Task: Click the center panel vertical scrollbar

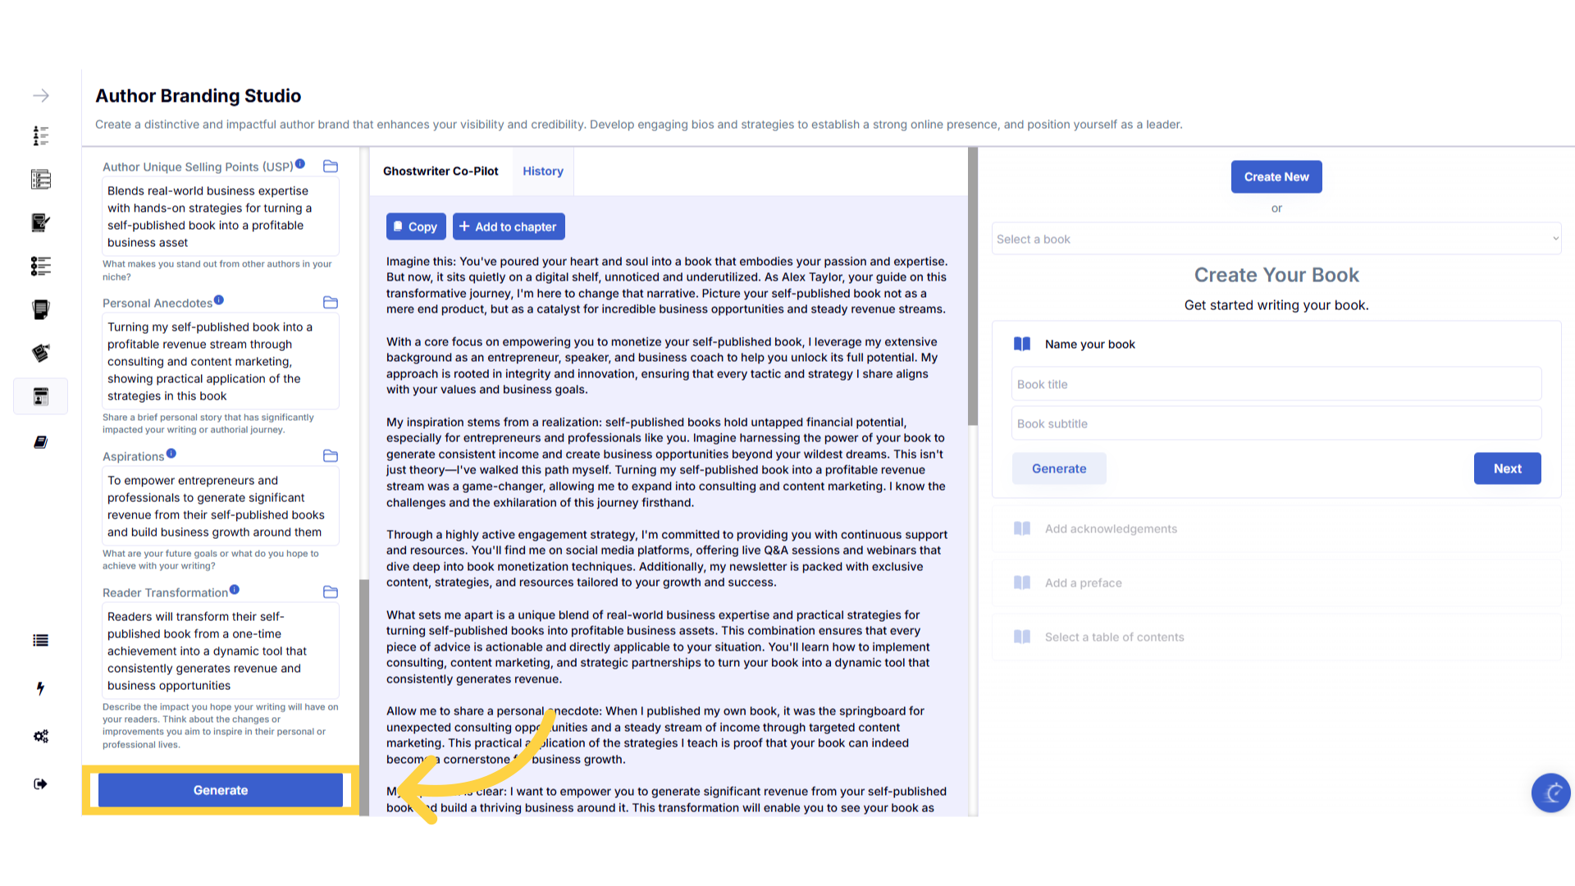Action: pyautogui.click(x=973, y=287)
